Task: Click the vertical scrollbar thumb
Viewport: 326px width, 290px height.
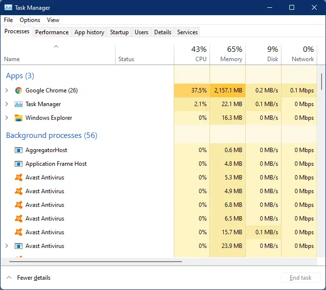Action: tap(322, 82)
